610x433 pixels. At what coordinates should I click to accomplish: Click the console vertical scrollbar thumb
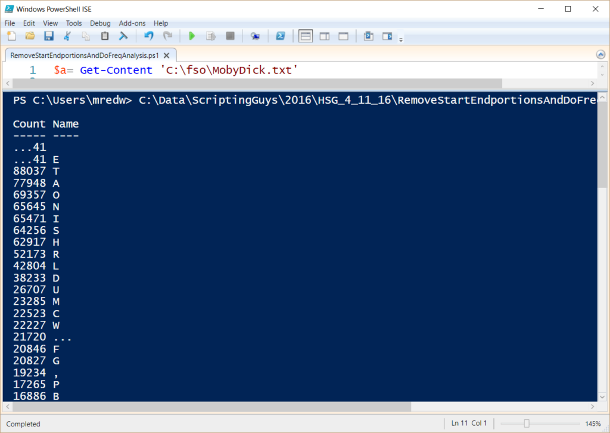[602, 146]
